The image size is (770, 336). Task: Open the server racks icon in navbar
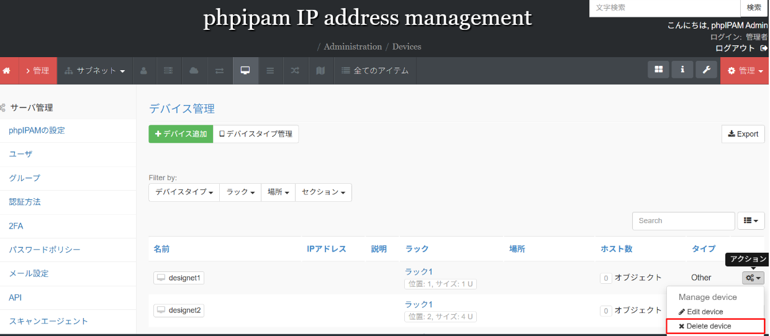coord(168,71)
